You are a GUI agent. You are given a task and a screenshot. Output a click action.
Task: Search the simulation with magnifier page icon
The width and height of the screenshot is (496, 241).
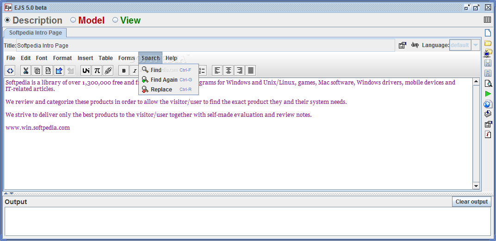point(488,84)
